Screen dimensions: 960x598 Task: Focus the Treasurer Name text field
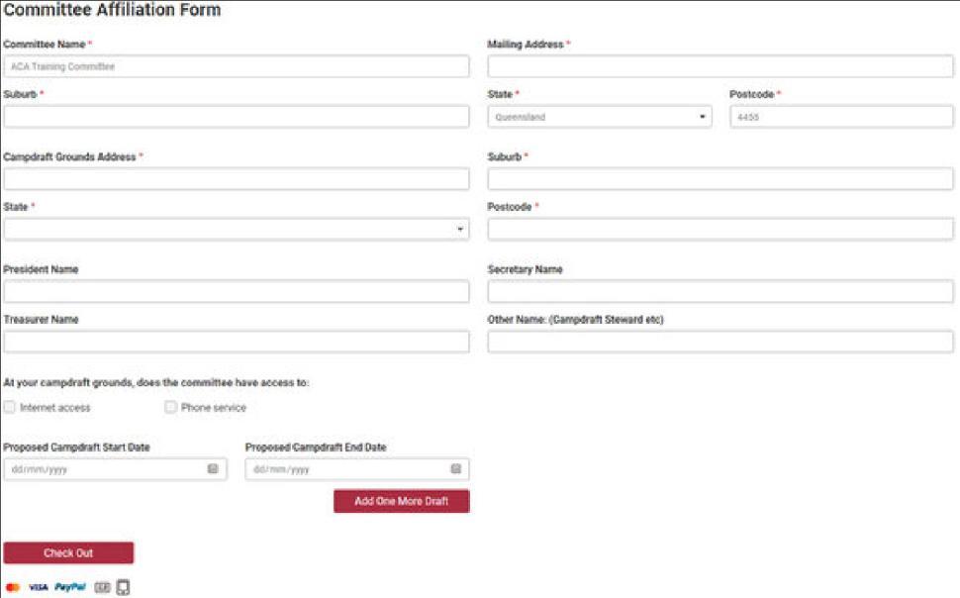(x=237, y=342)
